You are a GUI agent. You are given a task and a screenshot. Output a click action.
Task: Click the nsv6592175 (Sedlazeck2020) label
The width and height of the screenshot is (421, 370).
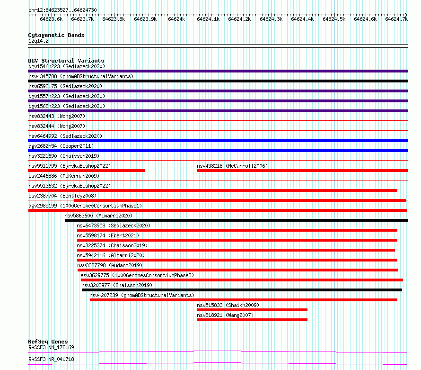65,86
